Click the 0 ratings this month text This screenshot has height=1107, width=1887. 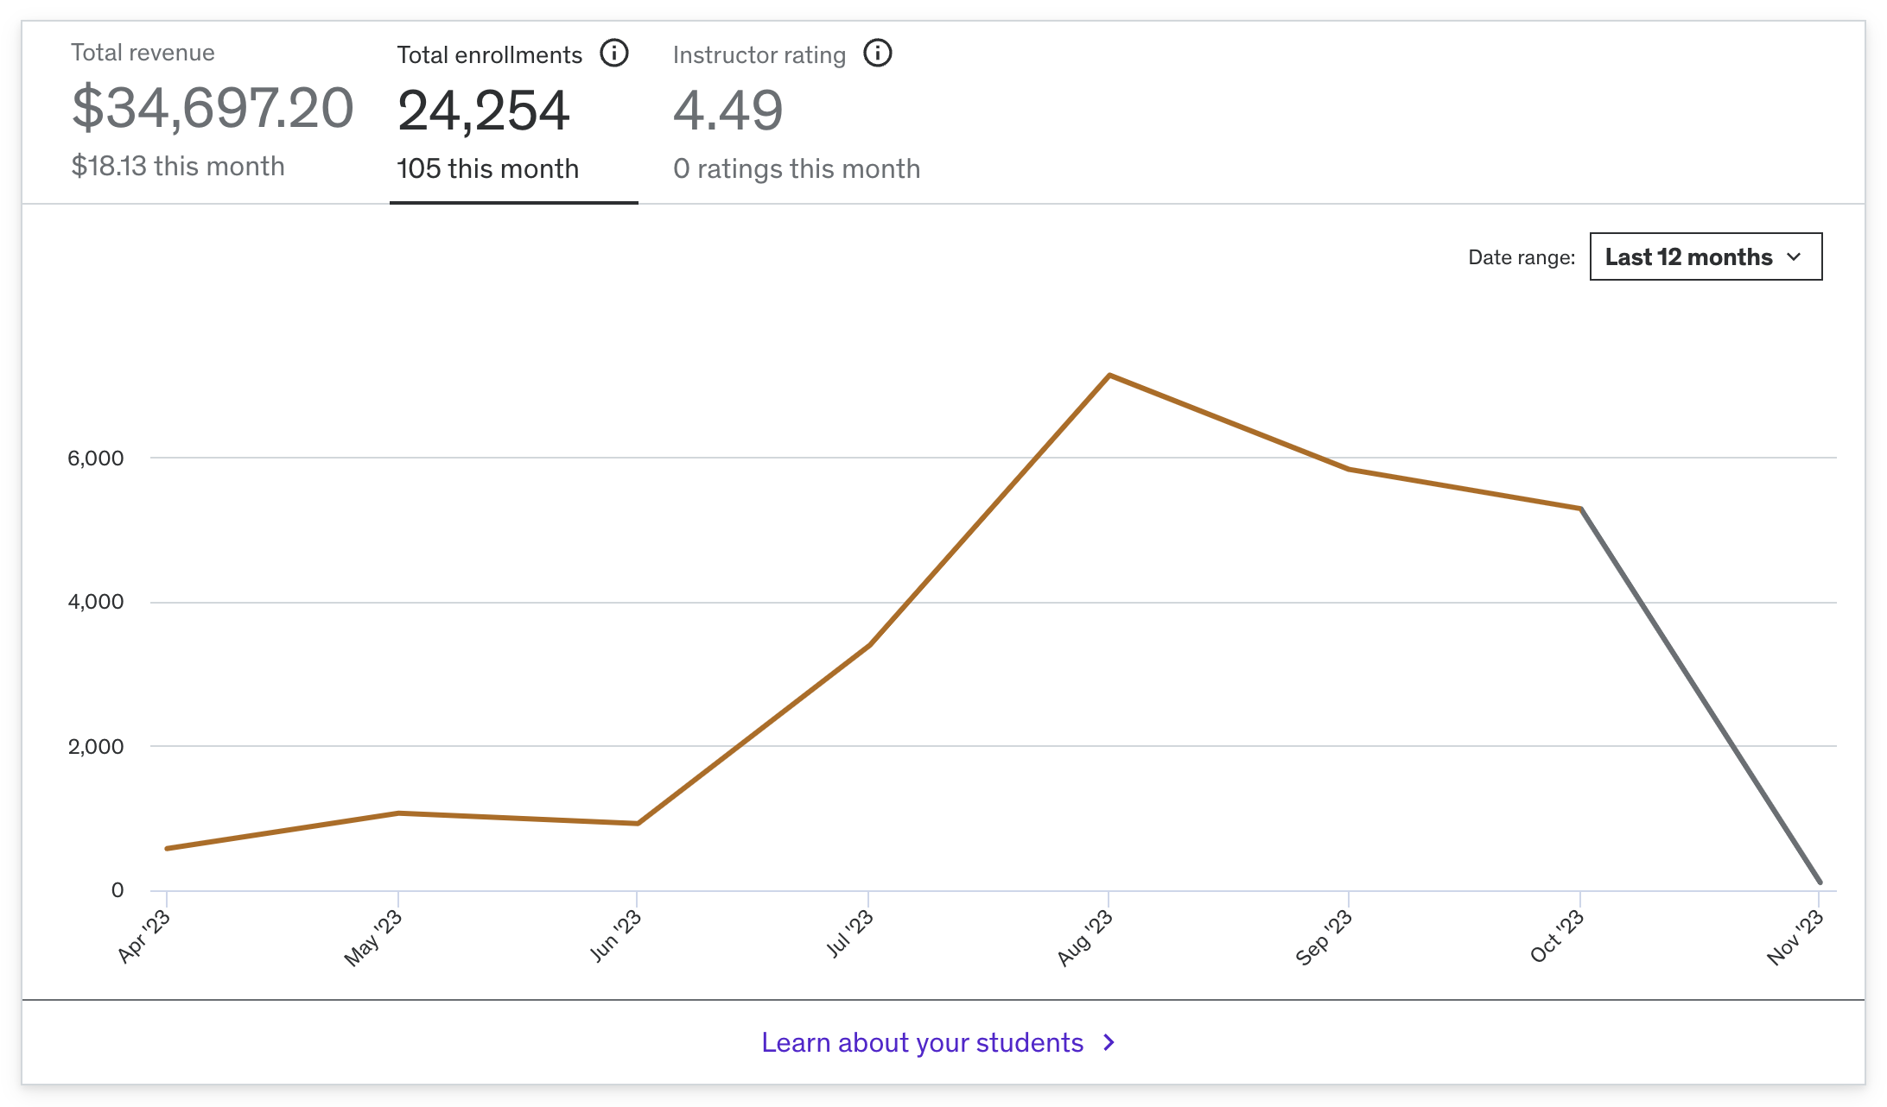point(797,168)
